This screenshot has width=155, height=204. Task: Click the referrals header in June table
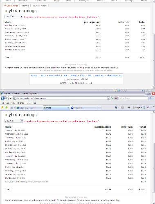coord(124,22)
